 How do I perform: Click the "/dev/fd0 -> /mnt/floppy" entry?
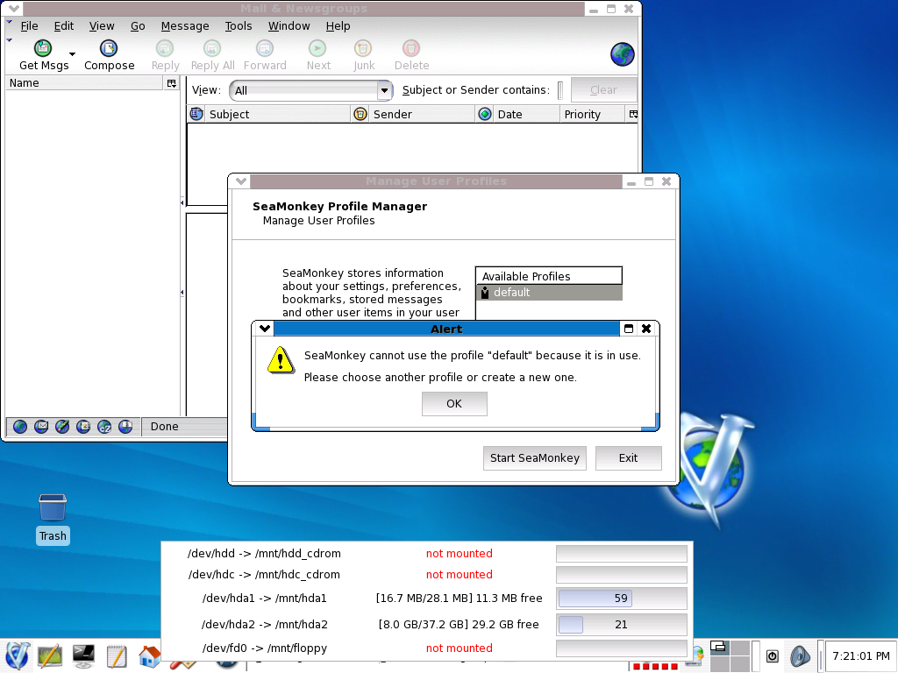coord(265,648)
